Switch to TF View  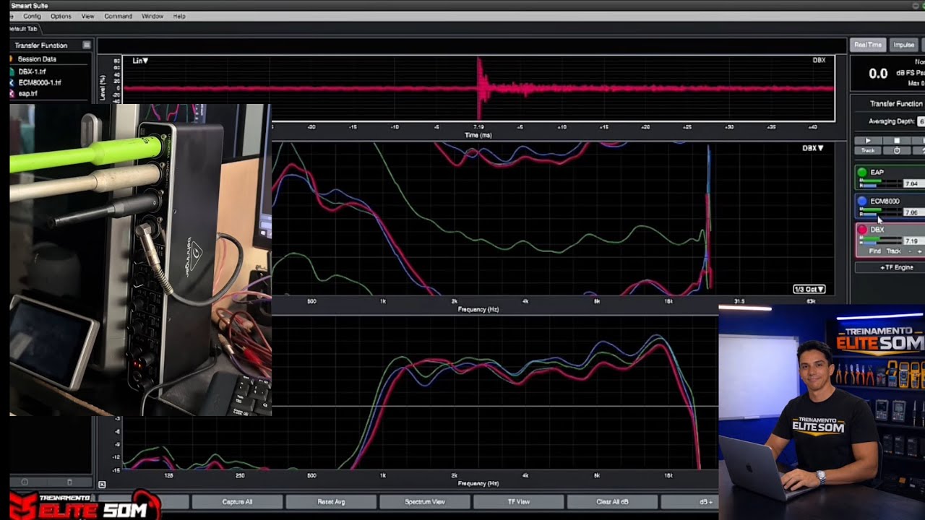coord(518,501)
